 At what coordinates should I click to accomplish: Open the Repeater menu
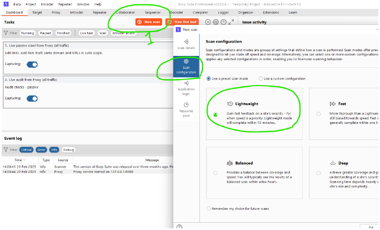tap(65, 4)
